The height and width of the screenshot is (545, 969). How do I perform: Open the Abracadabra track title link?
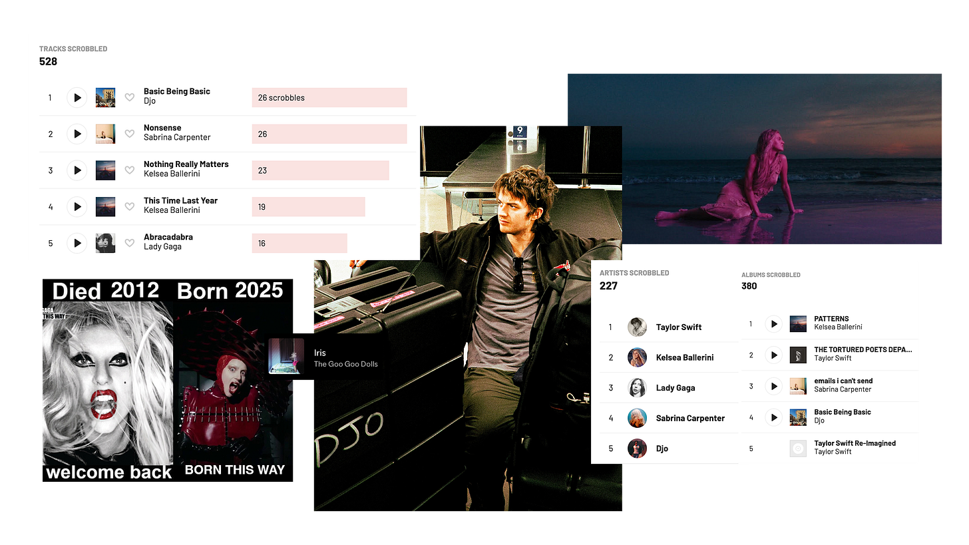click(x=168, y=237)
